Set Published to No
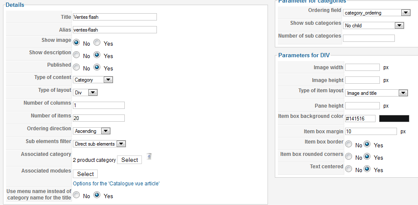 point(76,67)
